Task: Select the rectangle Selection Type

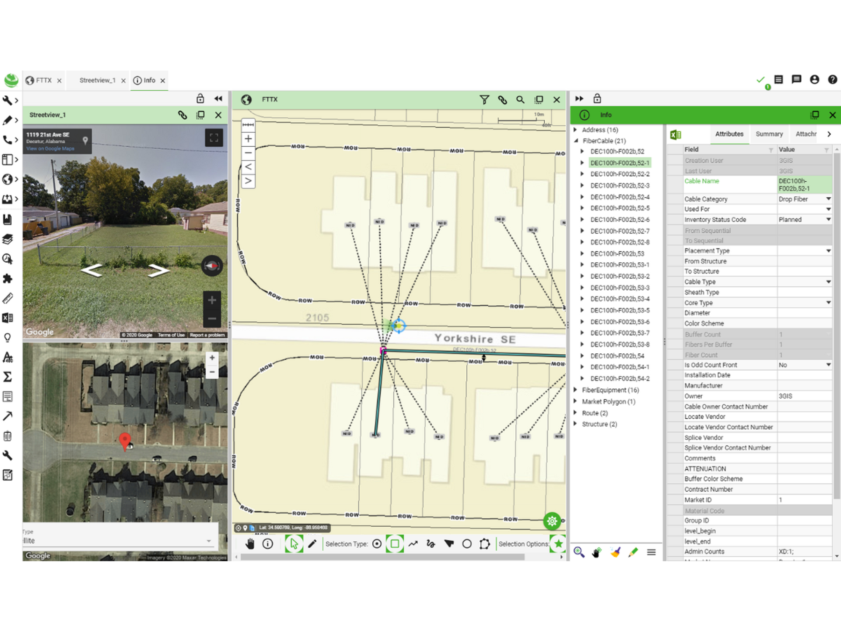Action: point(395,544)
